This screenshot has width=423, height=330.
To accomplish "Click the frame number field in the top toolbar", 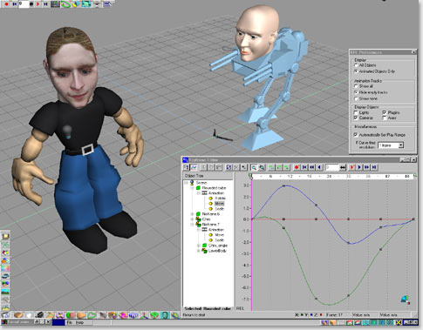I will point(24,3).
